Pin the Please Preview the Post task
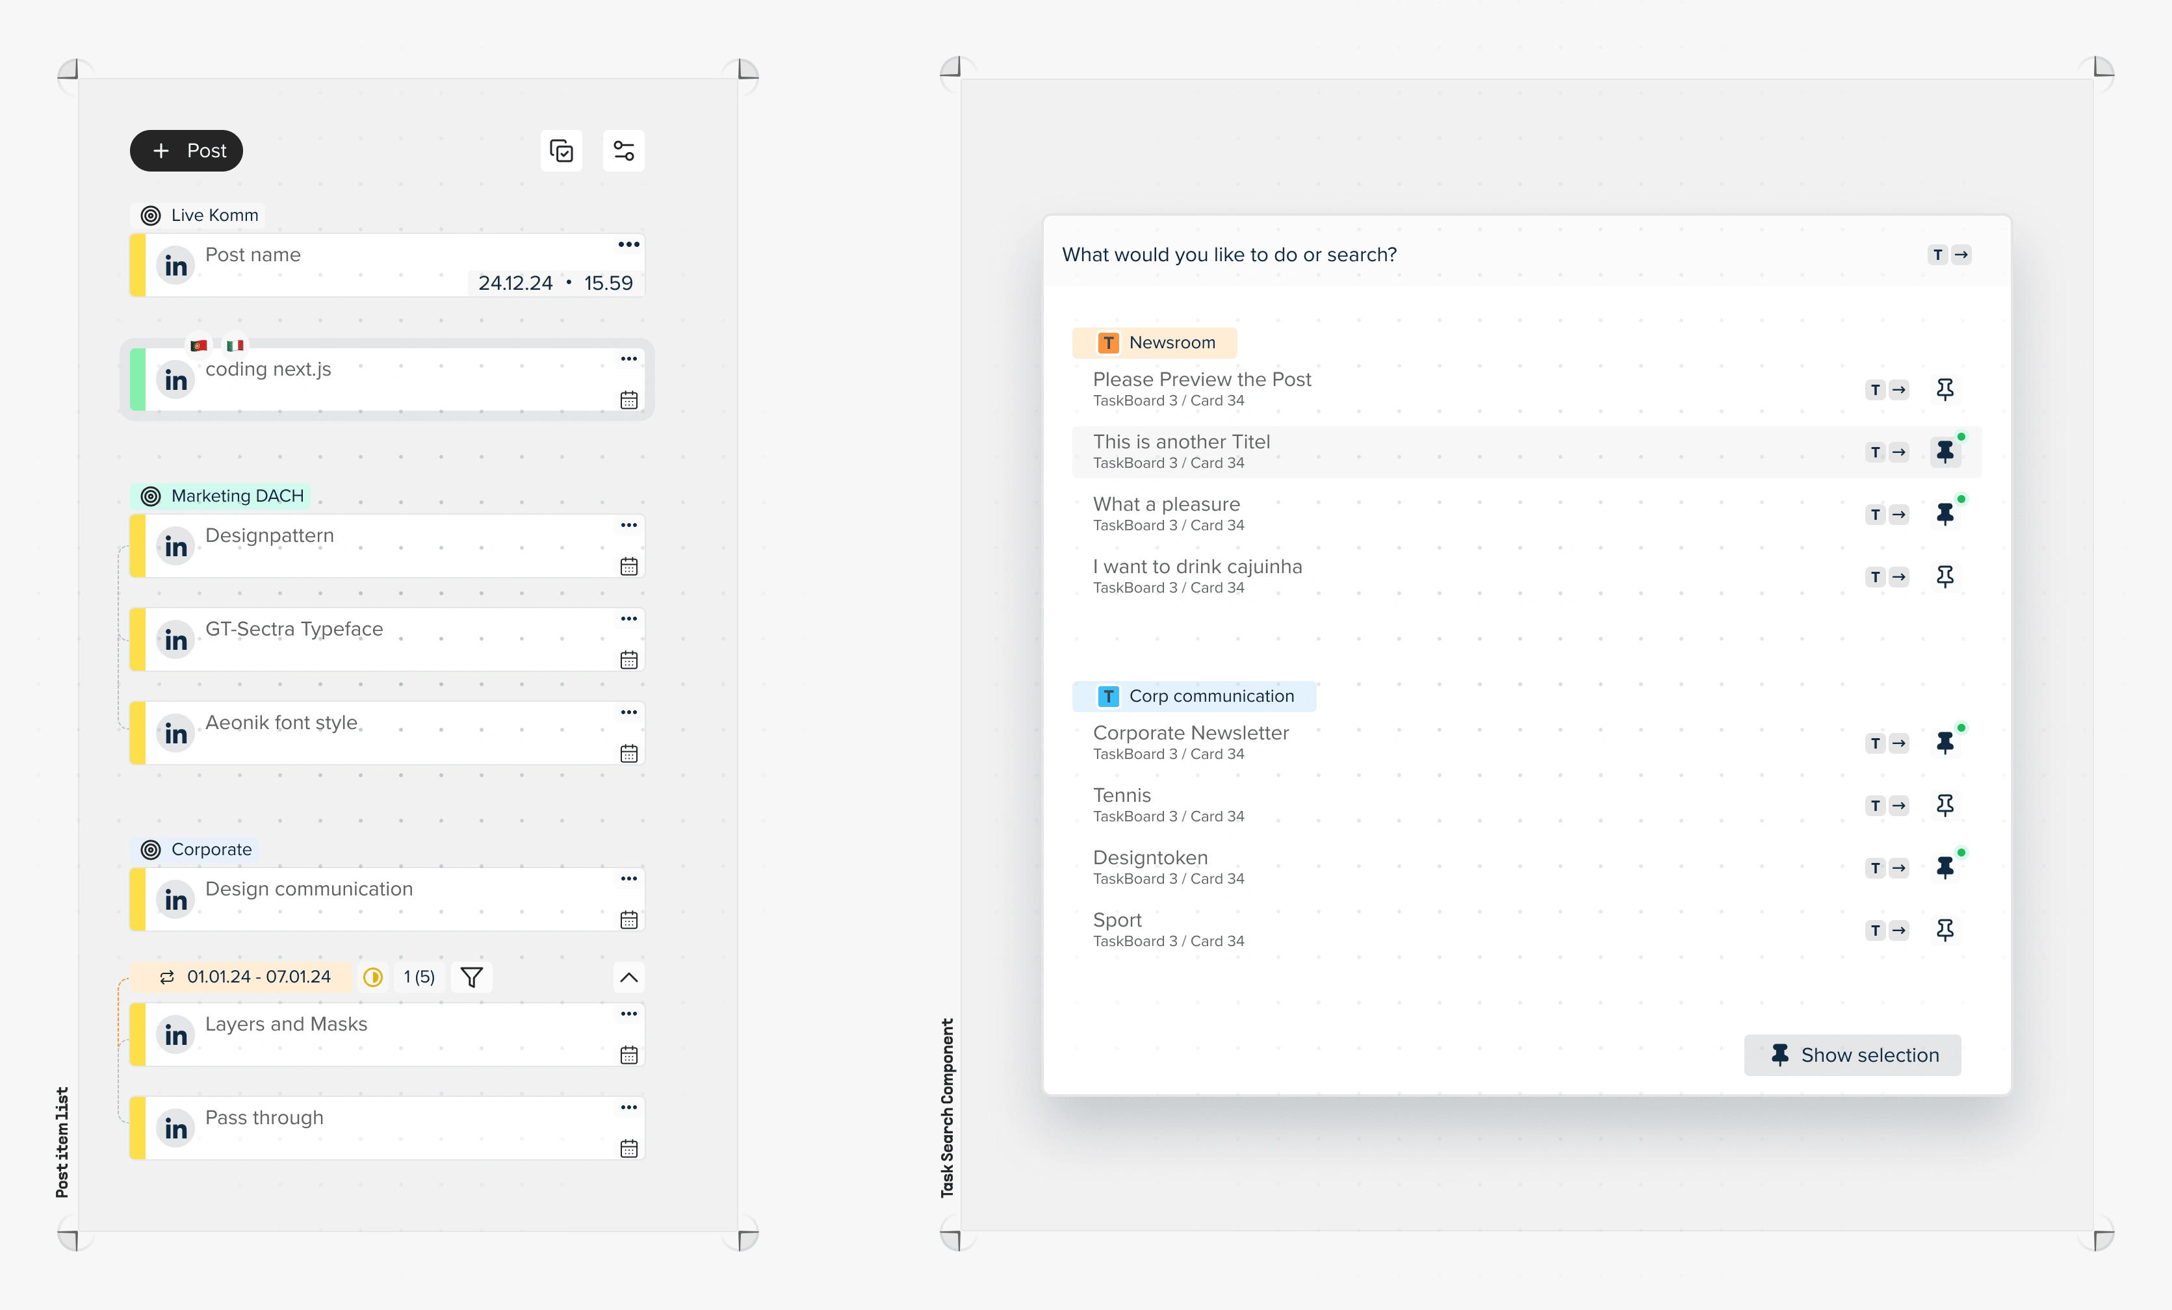The width and height of the screenshot is (2172, 1310). pyautogui.click(x=1945, y=389)
